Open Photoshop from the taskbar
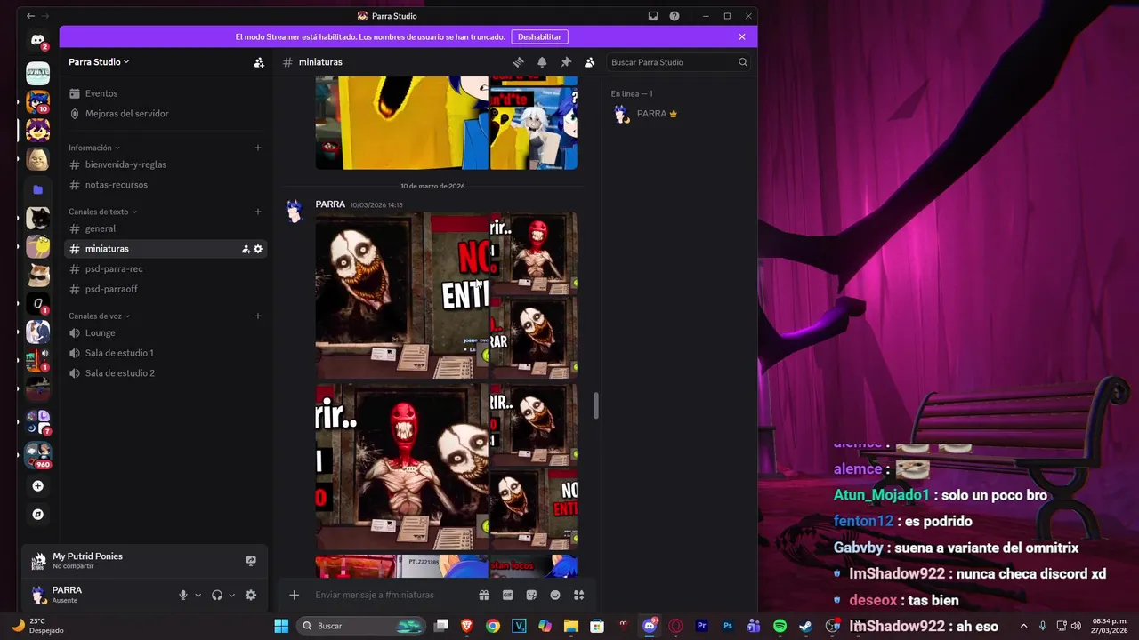Viewport: 1139px width, 640px height. tap(728, 626)
